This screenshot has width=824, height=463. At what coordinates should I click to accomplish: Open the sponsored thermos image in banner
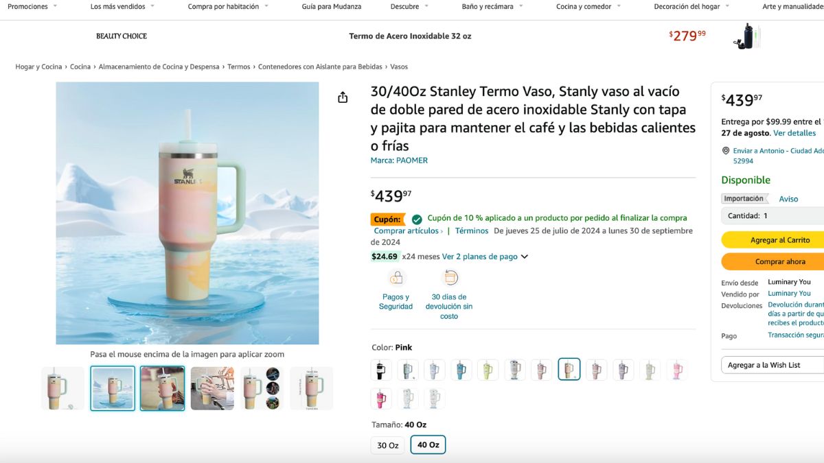[747, 36]
